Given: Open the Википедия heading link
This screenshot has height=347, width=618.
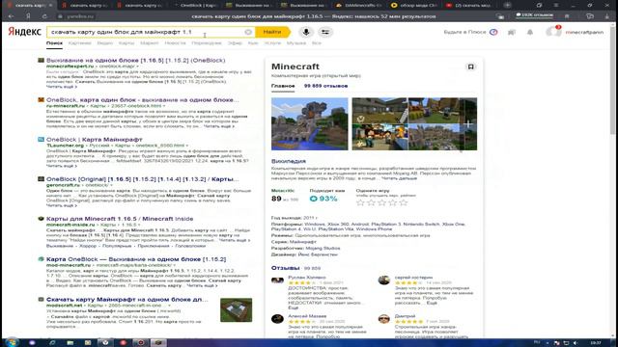Looking at the screenshot, I should (289, 161).
